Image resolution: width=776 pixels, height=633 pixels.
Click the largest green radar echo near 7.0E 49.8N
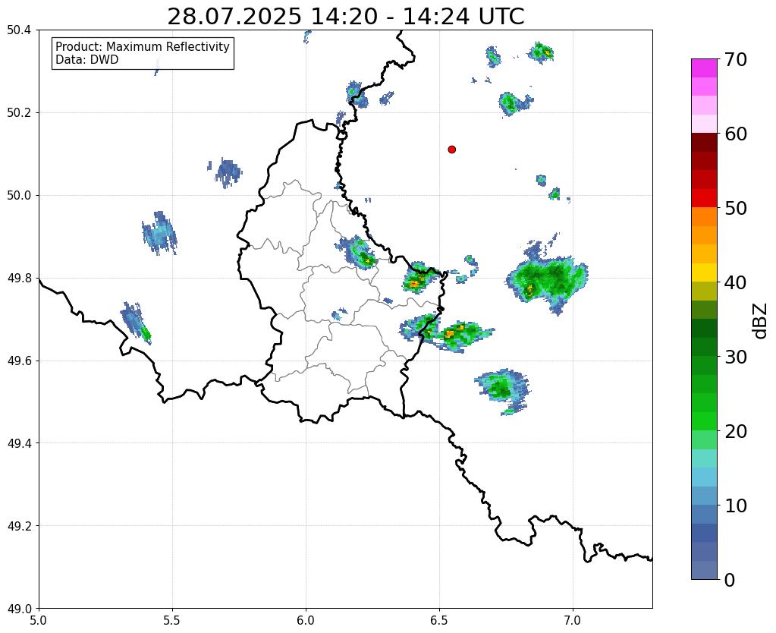point(548,280)
